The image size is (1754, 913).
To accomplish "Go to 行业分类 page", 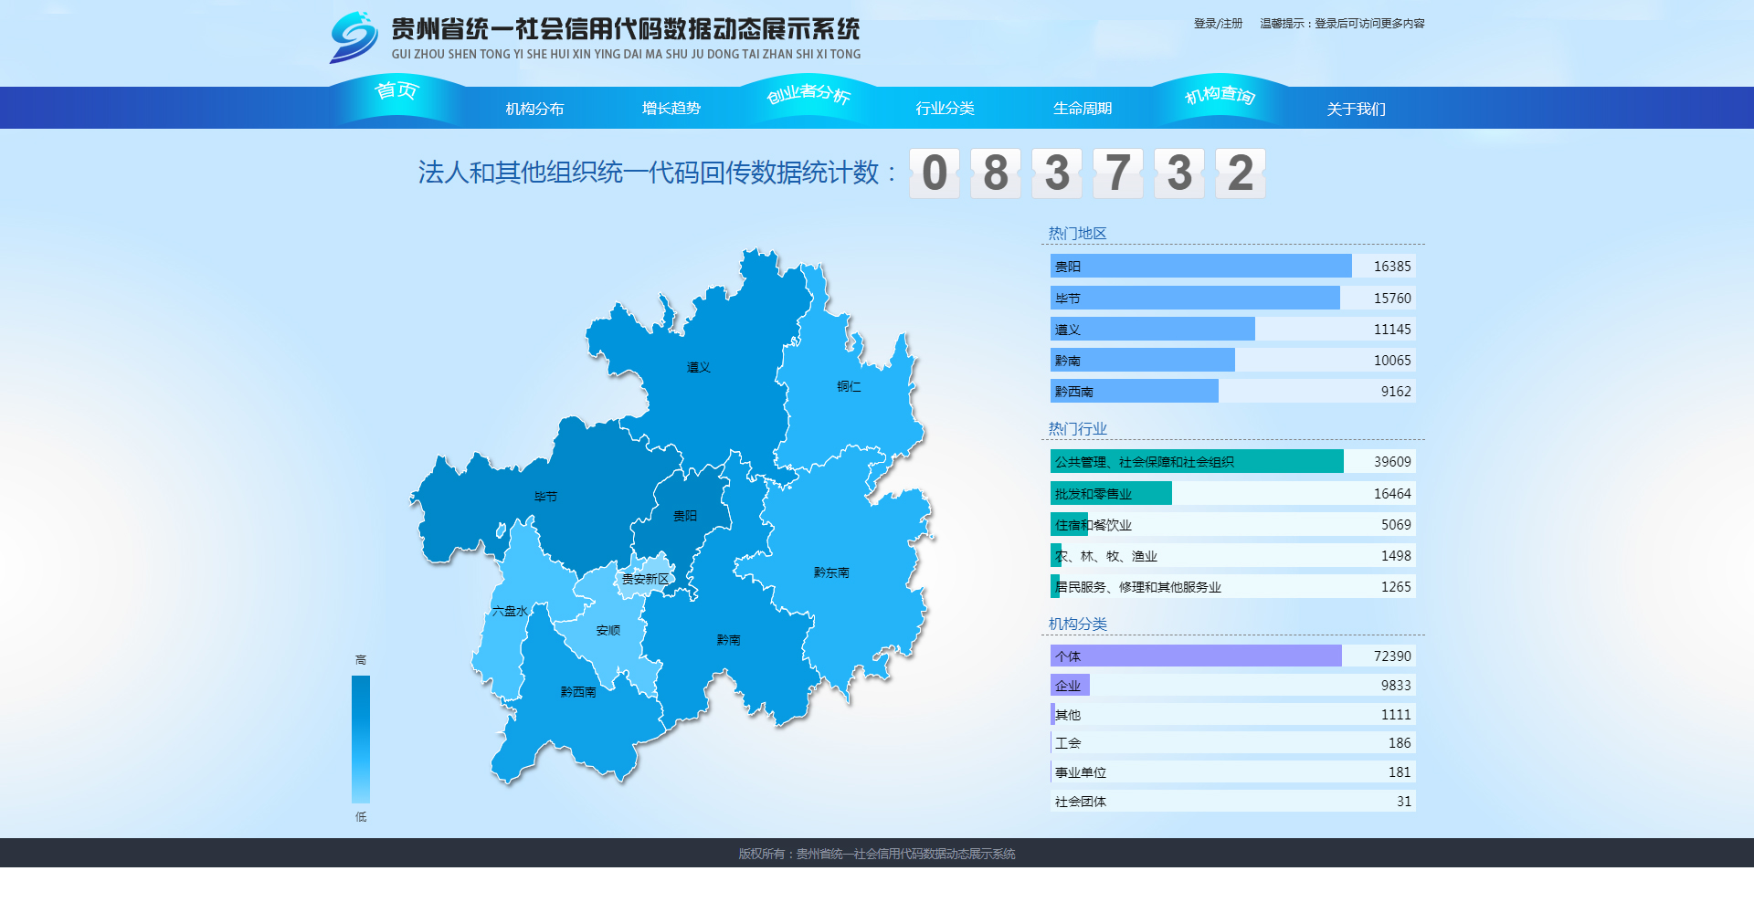I will [945, 109].
